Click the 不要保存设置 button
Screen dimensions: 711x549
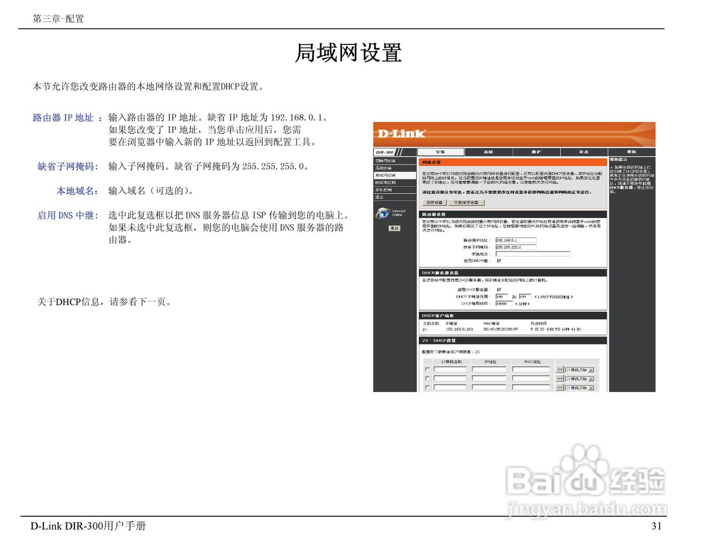466,203
